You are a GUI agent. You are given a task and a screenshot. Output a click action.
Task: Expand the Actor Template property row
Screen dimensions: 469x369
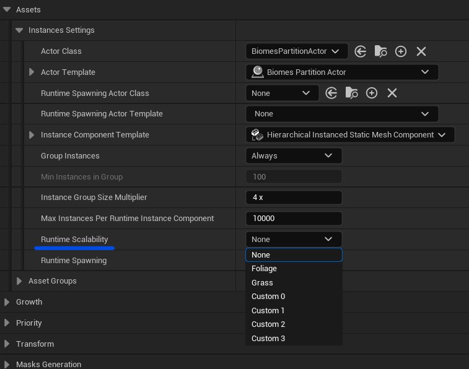click(x=32, y=72)
